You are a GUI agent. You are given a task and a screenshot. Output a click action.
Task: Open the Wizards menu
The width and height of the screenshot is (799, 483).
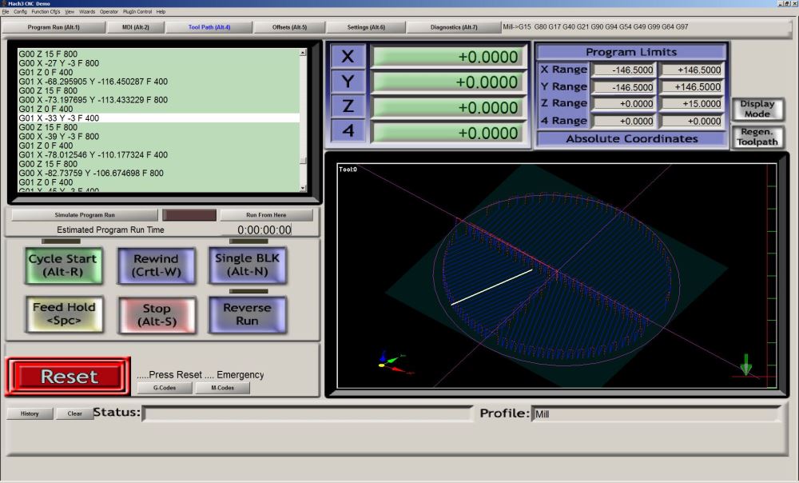coord(87,11)
